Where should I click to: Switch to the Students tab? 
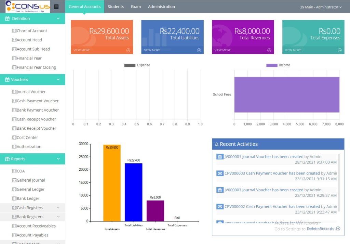click(x=116, y=7)
